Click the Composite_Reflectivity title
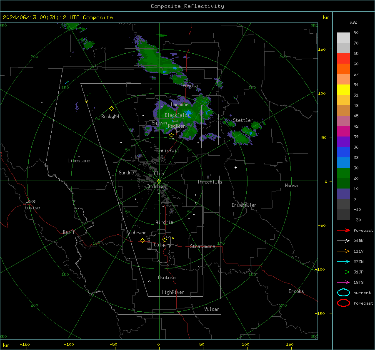 187,6
